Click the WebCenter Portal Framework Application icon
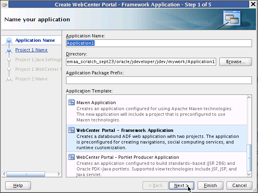 [71, 130]
